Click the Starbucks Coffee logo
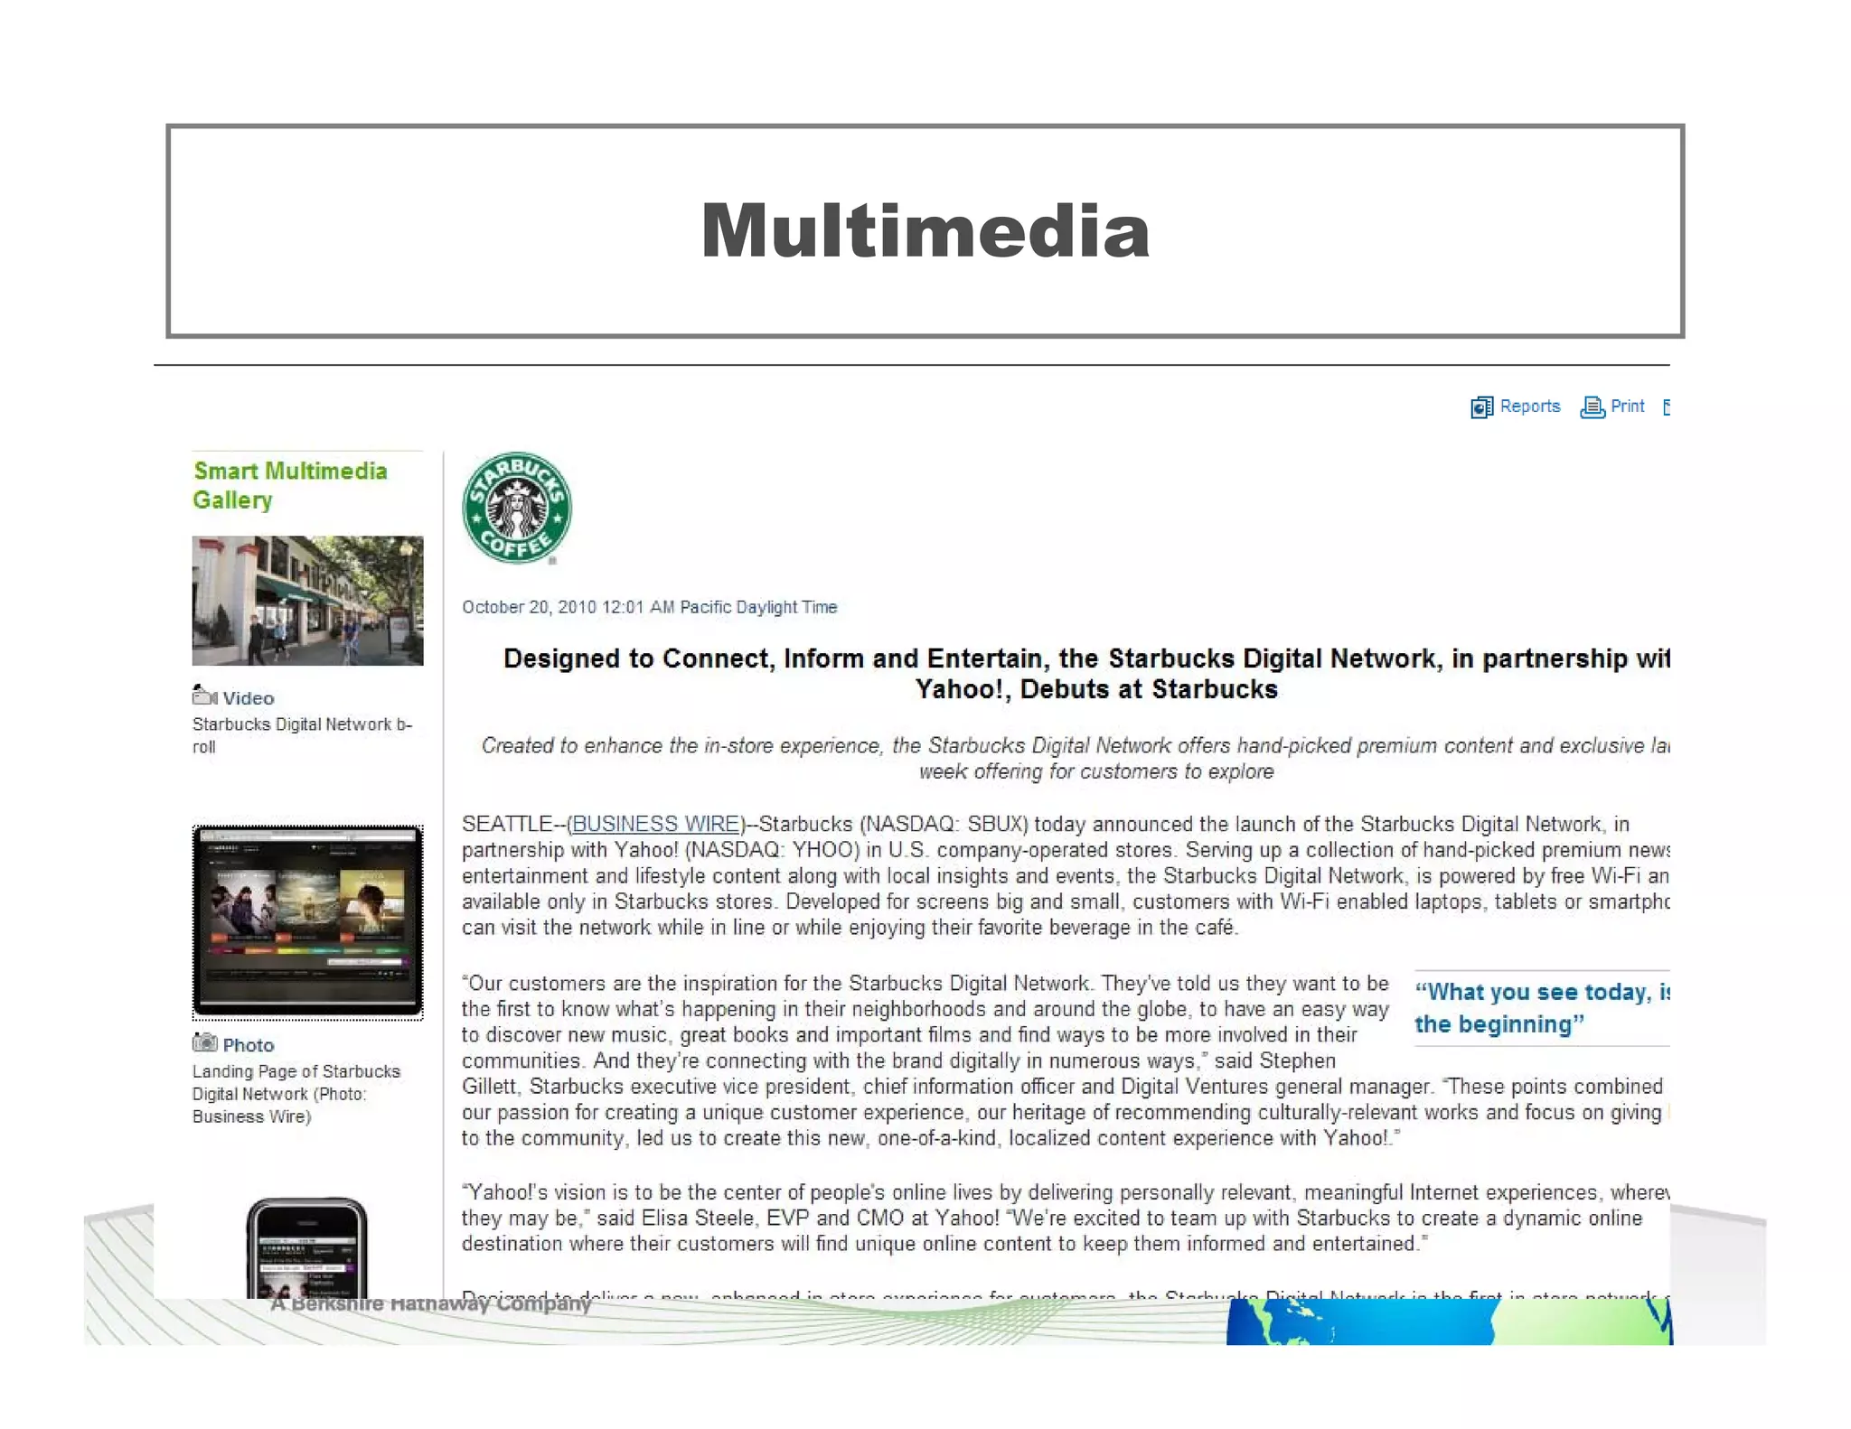This screenshot has height=1429, width=1851. (x=517, y=508)
